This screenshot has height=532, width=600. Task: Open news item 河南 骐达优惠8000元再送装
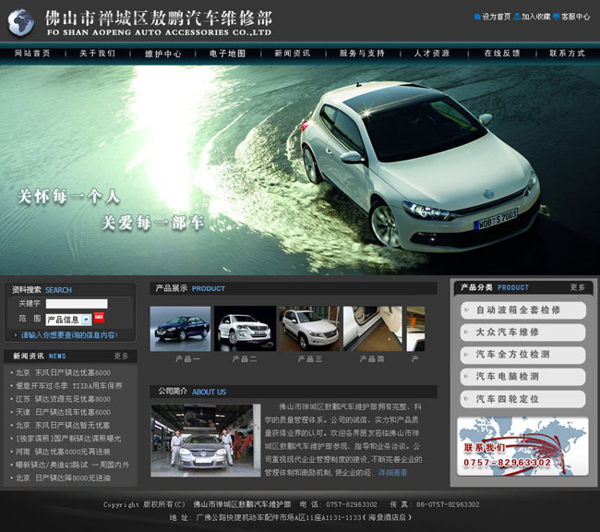63,452
